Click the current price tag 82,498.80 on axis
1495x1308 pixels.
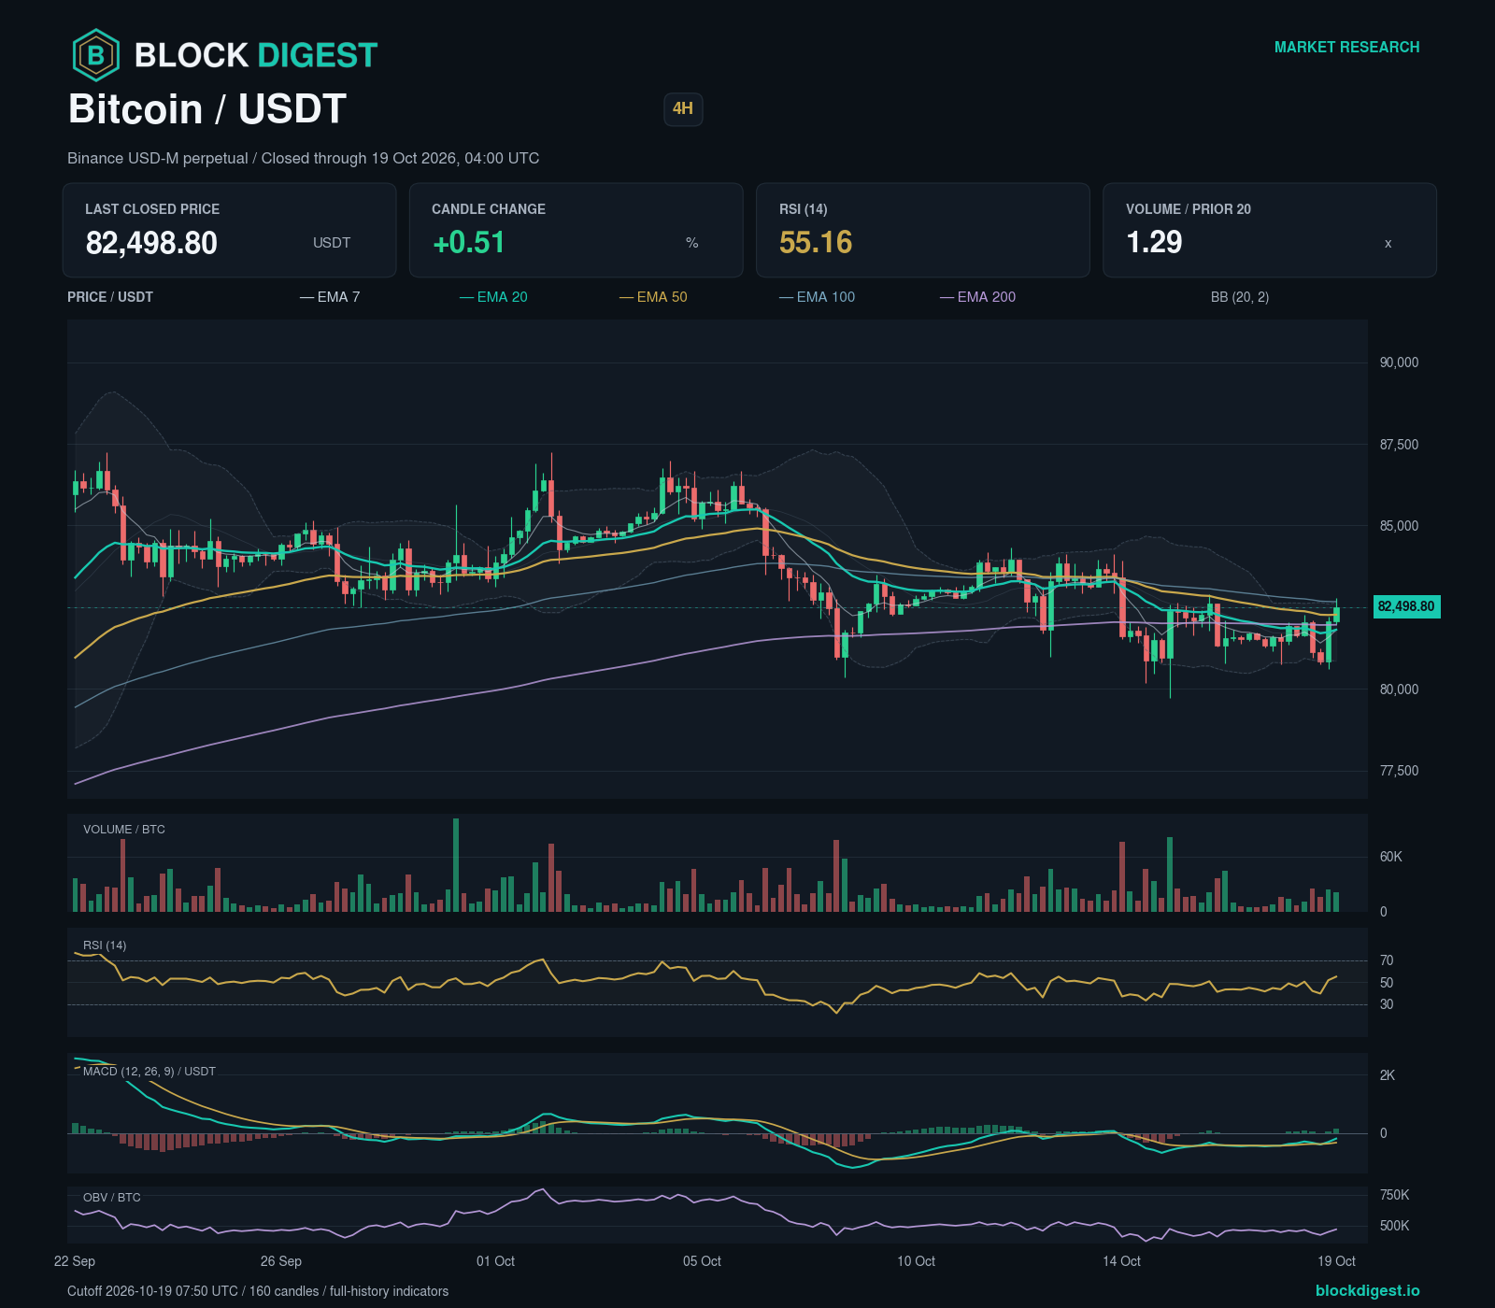click(x=1406, y=606)
